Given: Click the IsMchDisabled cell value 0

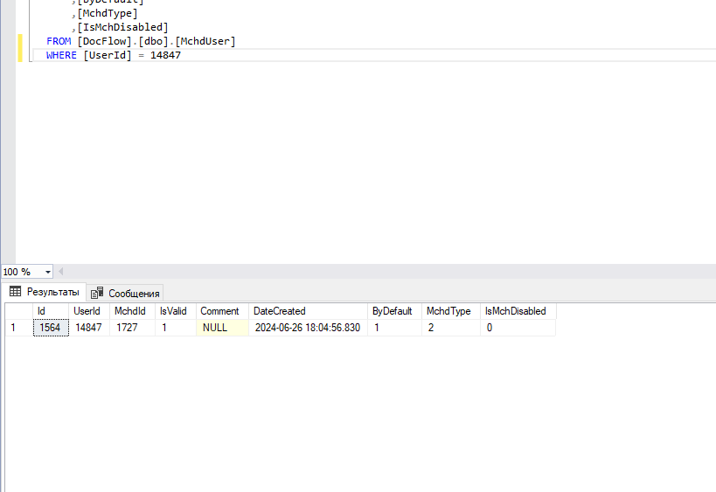Looking at the screenshot, I should (518, 328).
